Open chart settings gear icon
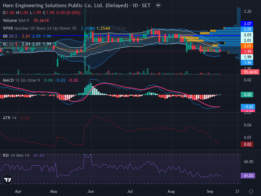 click(x=251, y=191)
